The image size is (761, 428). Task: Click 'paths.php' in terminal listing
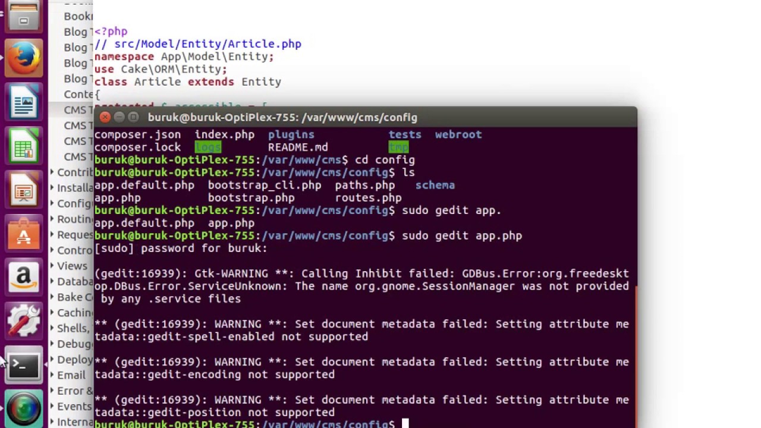coord(365,185)
